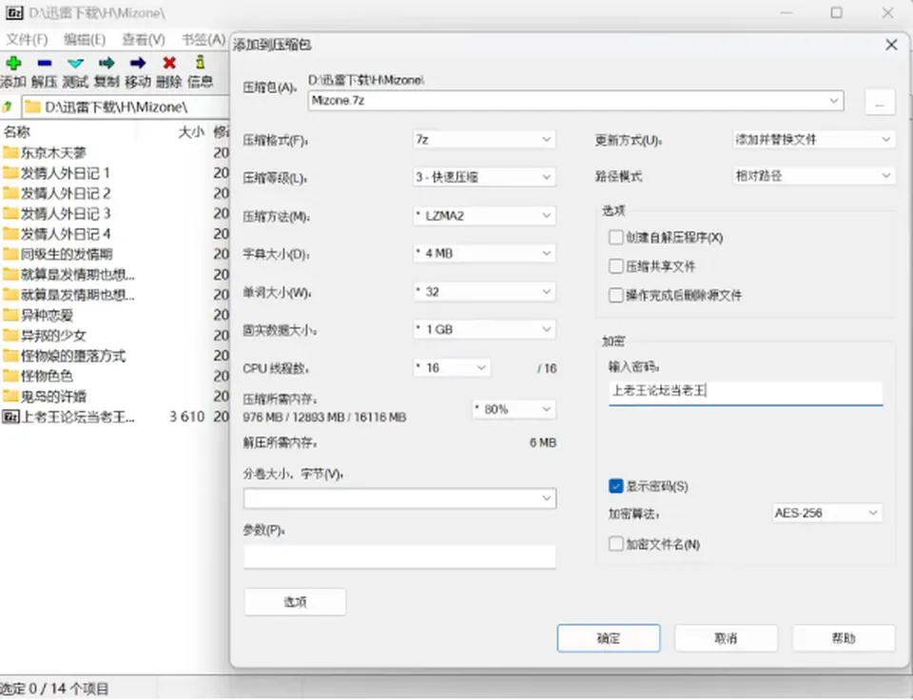The height and width of the screenshot is (700, 913).
Task: Focus the 输入密码 password field
Action: coord(746,392)
